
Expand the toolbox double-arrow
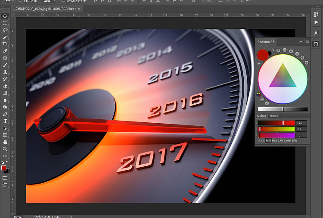tap(3, 6)
